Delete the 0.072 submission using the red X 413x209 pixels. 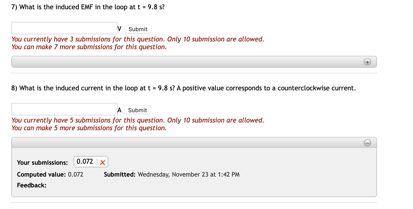[102, 162]
